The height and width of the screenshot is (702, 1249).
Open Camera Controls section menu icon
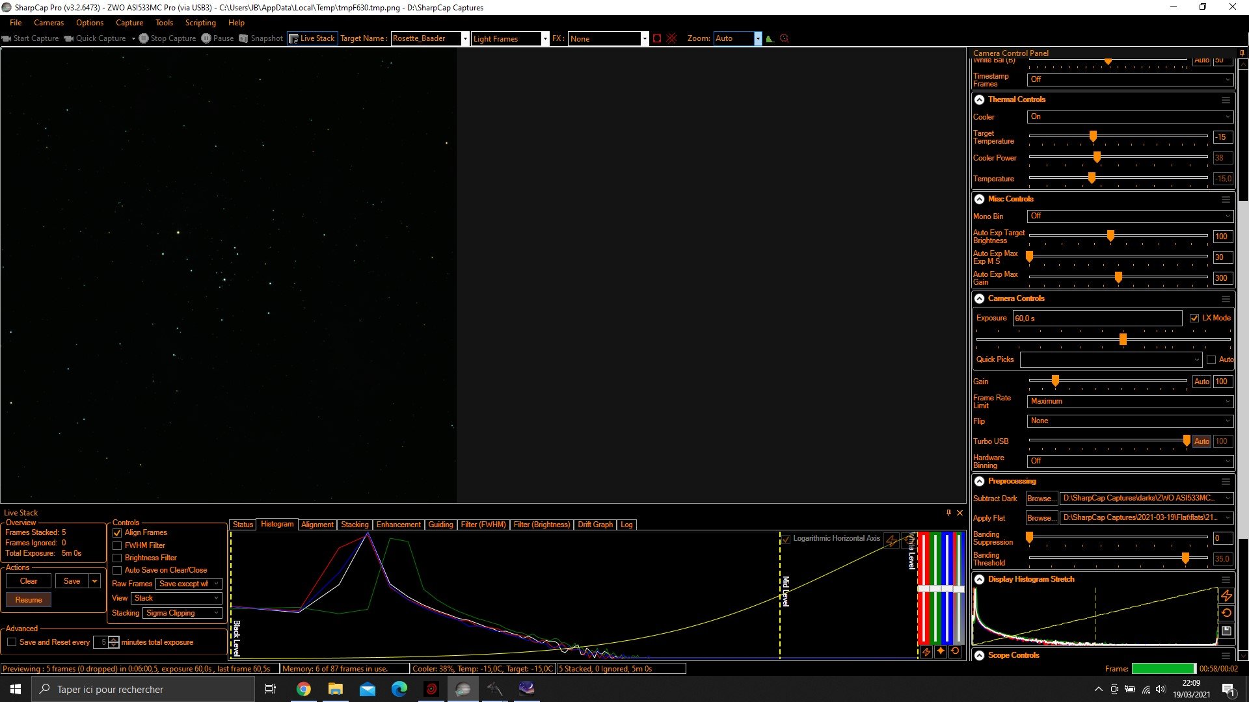[1226, 299]
